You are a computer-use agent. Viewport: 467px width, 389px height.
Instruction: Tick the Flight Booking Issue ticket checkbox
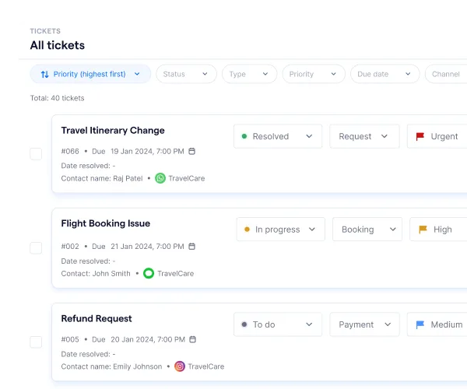pos(36,248)
